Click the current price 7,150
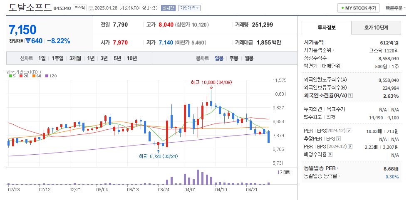Screen dimensions: 414x200 tap(23, 30)
